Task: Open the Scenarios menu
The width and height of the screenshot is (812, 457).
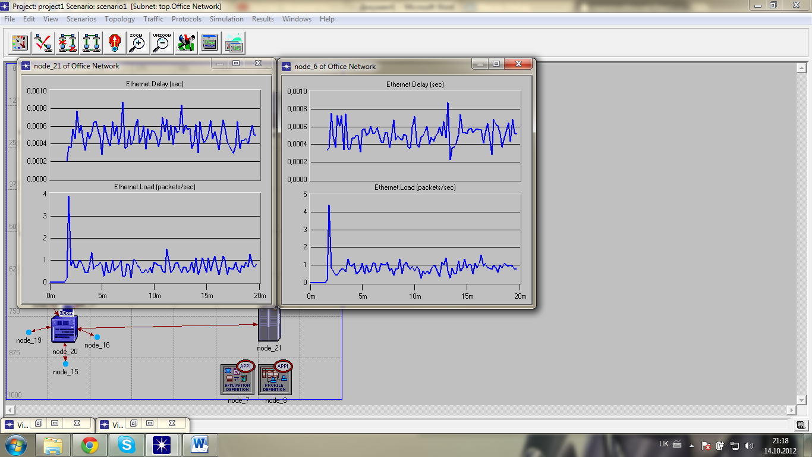Action: tap(81, 19)
